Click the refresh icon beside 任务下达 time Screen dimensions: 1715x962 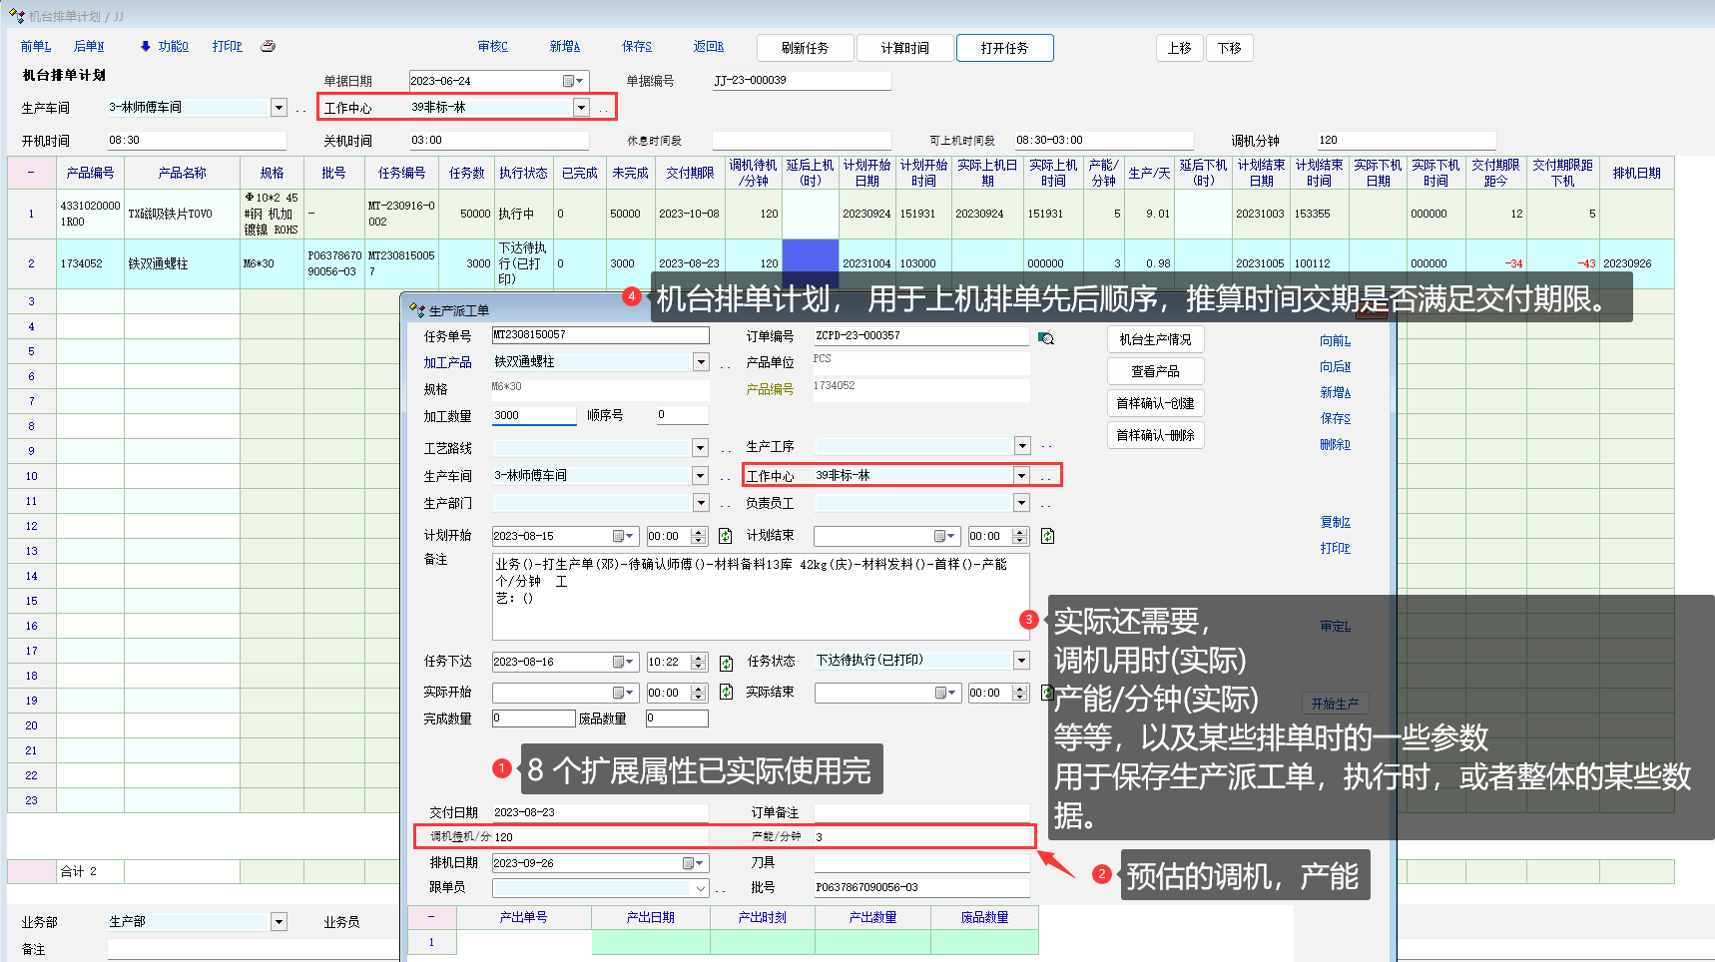tap(726, 663)
